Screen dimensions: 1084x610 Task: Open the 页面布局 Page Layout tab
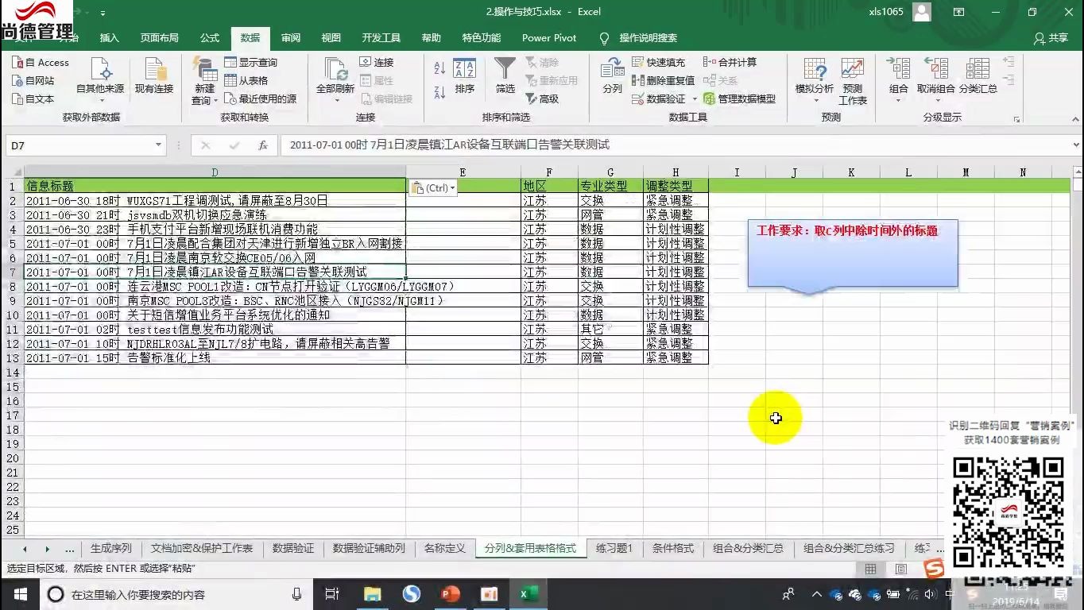[160, 38]
